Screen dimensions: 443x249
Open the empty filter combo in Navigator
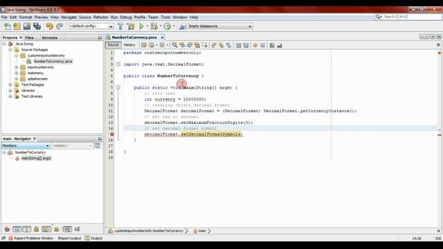(72, 146)
